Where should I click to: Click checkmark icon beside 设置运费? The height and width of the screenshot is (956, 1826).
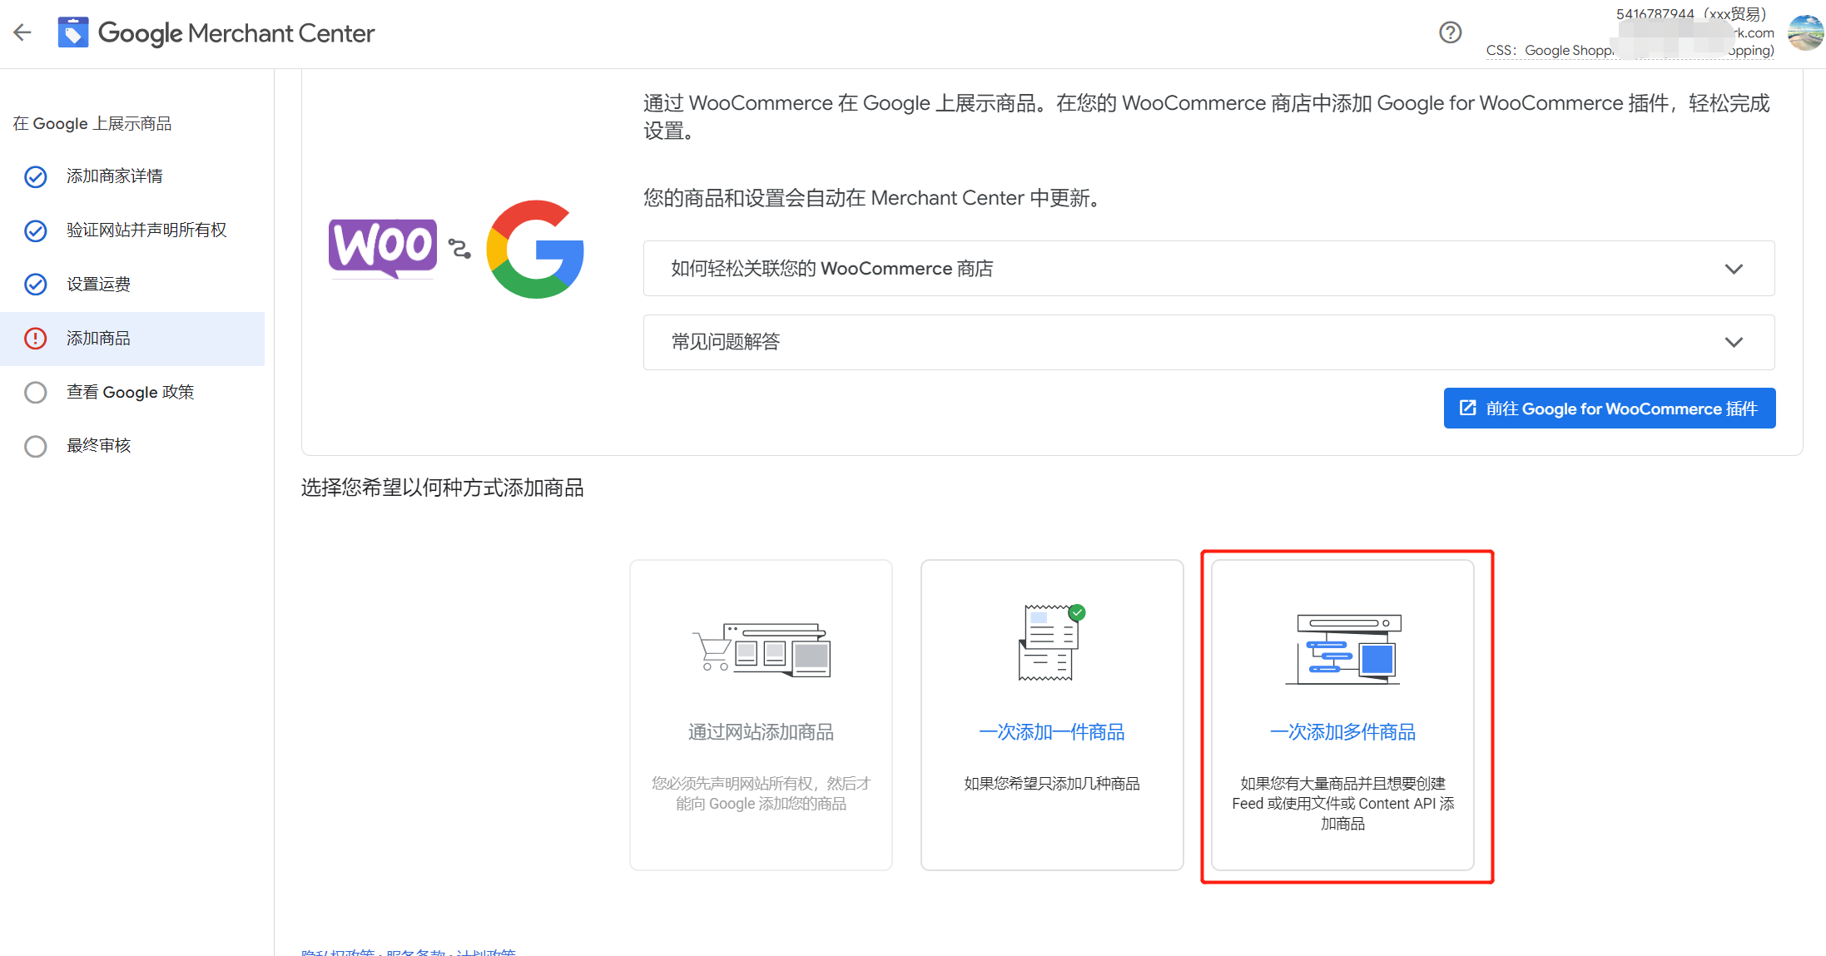click(x=36, y=285)
